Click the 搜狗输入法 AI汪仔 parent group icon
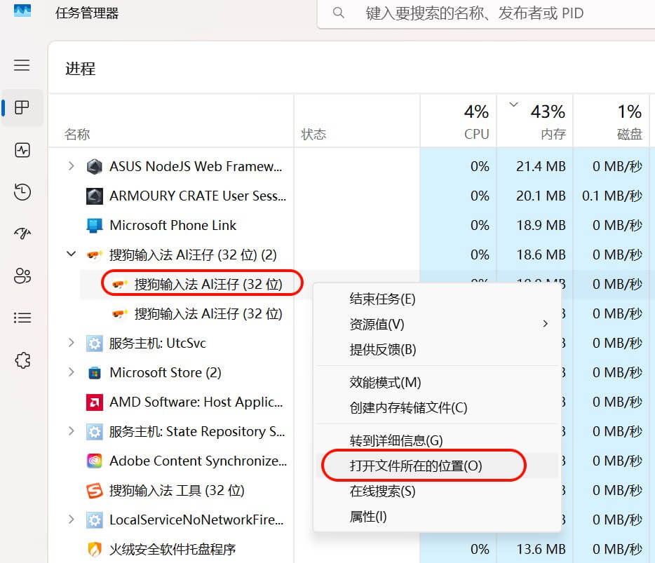The height and width of the screenshot is (563, 655). point(95,255)
